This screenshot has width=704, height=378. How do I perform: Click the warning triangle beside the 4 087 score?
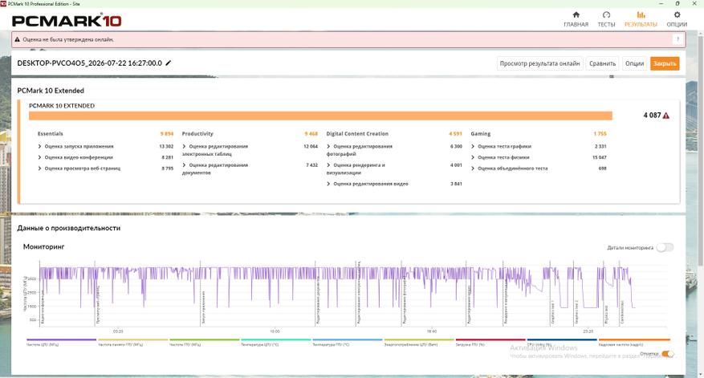(x=666, y=116)
